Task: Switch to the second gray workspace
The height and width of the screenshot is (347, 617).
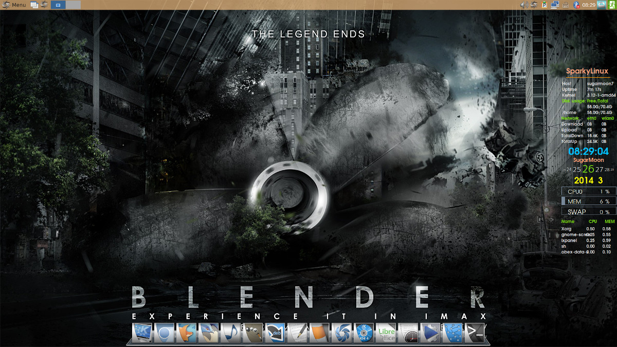Action: [73, 5]
